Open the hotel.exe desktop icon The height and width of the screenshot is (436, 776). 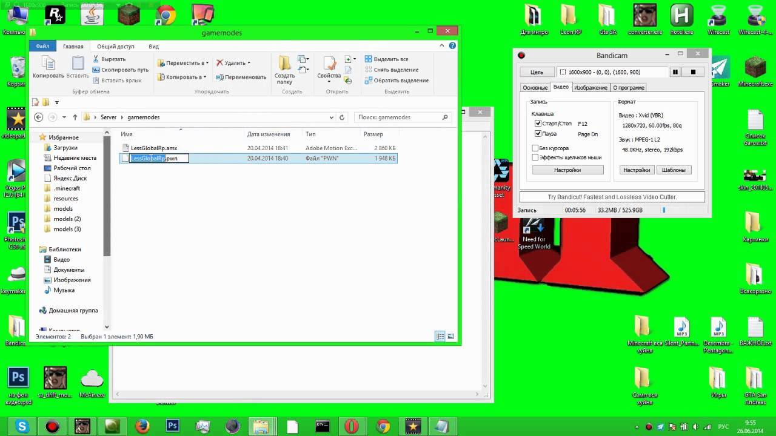pos(682,19)
